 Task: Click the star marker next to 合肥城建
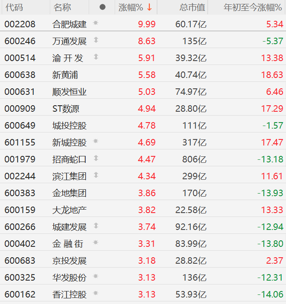(96, 23)
